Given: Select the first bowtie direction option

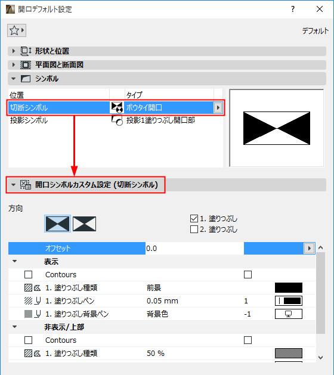Looking at the screenshot, I should [57, 224].
